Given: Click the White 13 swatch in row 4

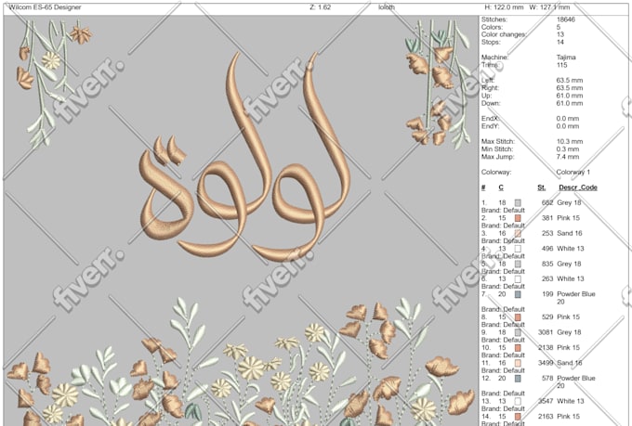Looking at the screenshot, I should click(x=518, y=249).
